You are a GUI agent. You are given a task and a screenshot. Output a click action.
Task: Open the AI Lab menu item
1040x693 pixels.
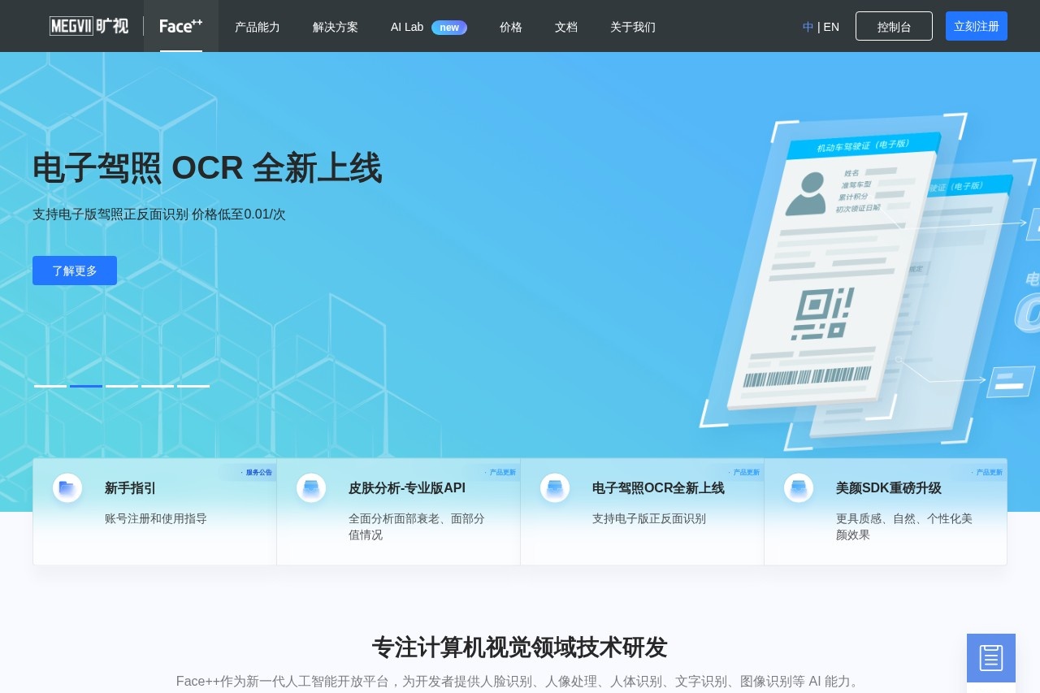coord(407,27)
